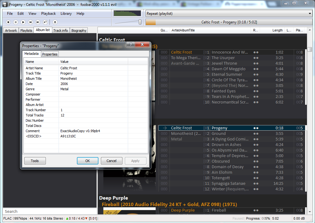
Task: Select the playing track 'Progeny' in playlist
Action: 232,128
